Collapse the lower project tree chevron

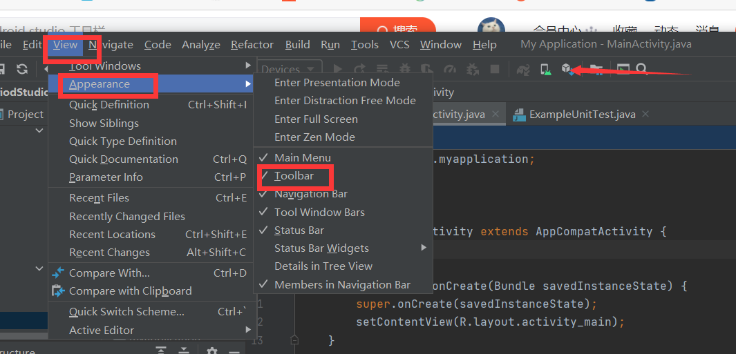tap(39, 268)
